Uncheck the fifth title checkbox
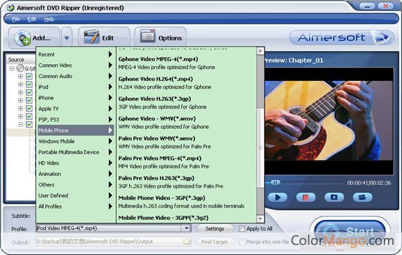Screen dimensions: 402x255 (x=29, y=109)
